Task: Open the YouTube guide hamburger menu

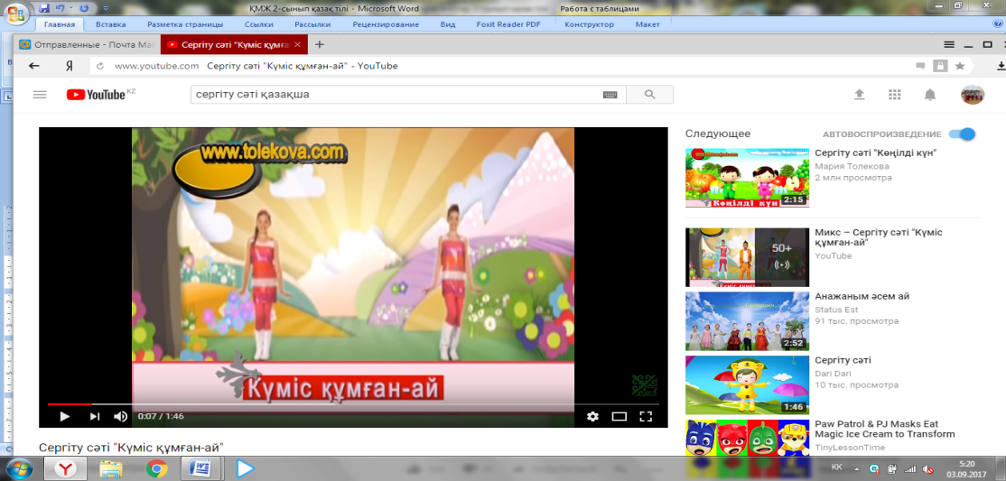Action: [x=39, y=94]
